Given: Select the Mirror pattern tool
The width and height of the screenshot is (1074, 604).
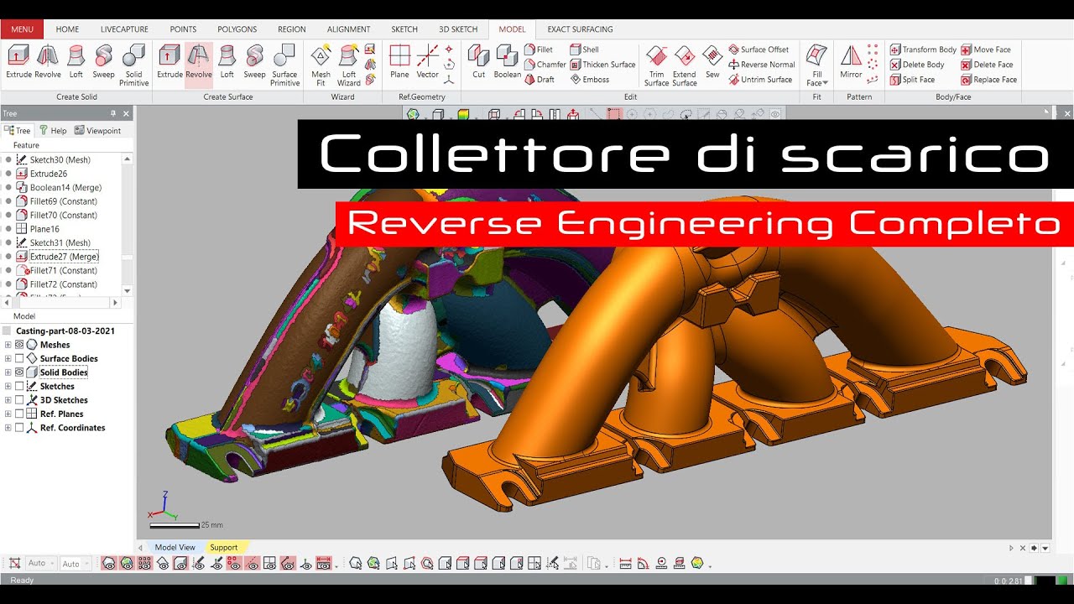Looking at the screenshot, I should pyautogui.click(x=851, y=63).
